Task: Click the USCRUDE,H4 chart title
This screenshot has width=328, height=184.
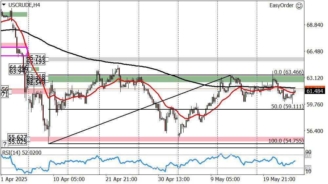Action: point(24,5)
